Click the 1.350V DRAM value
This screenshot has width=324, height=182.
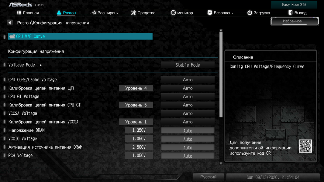(139, 130)
